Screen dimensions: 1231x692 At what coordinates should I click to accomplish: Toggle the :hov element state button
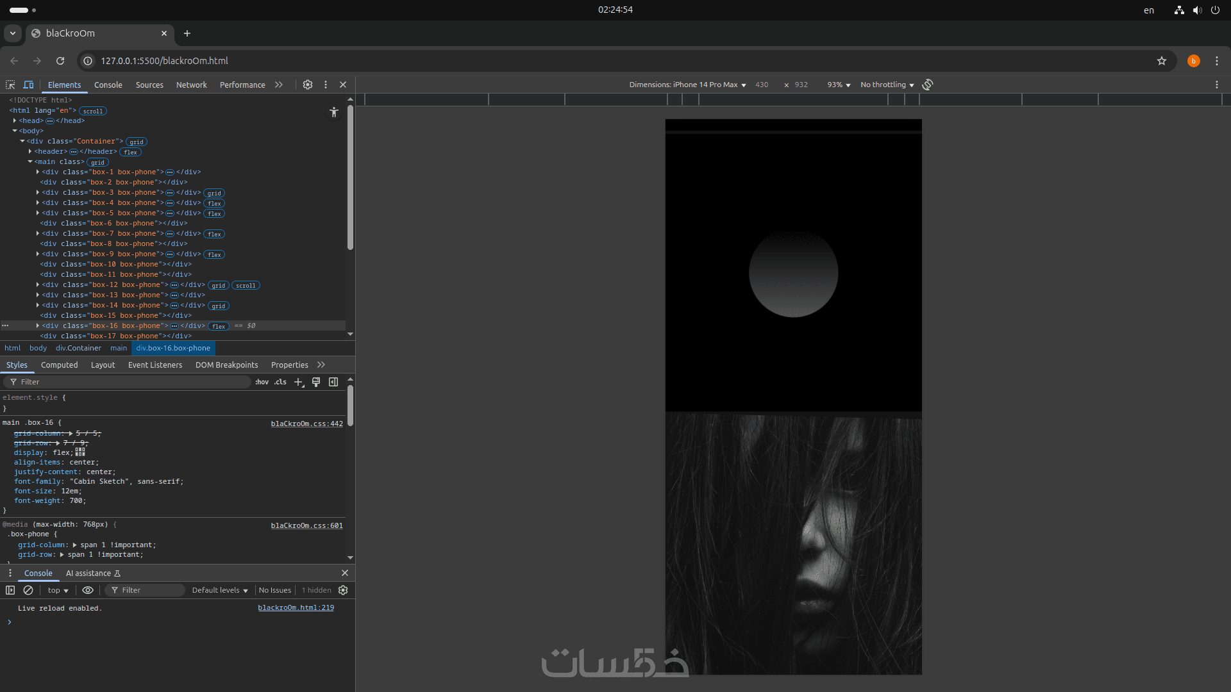[262, 382]
